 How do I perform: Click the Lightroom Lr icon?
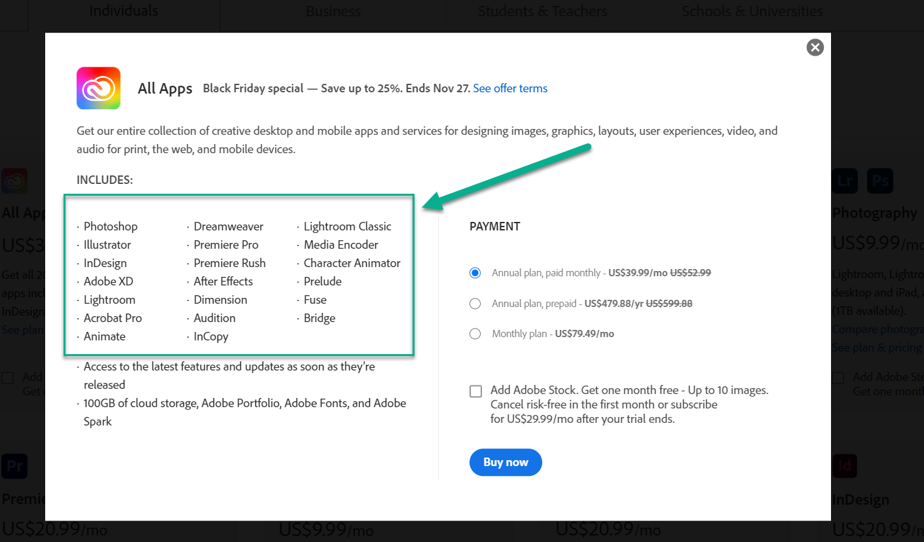[845, 181]
